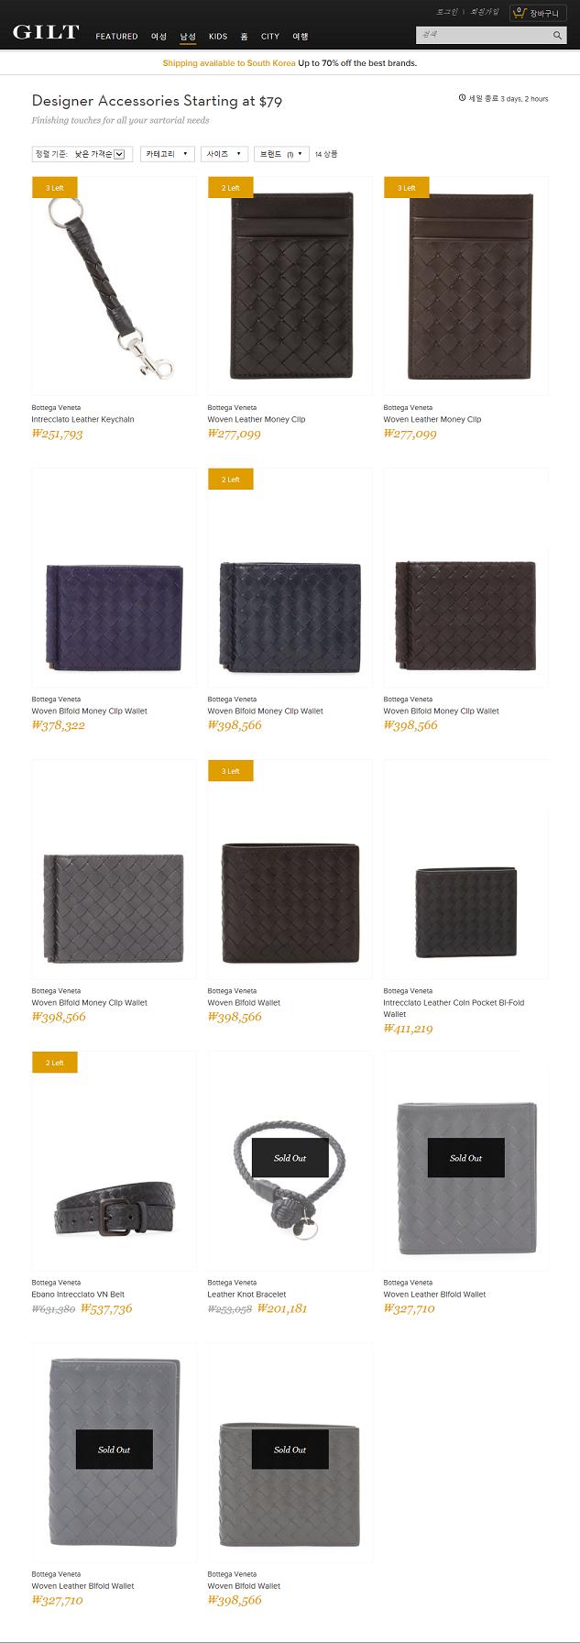Expand the 브랜드 filter dropdown
Image resolution: width=580 pixels, height=1643 pixels.
coord(281,154)
